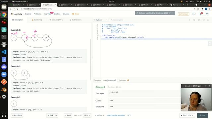Click the LeetCode logo
212x119 pixels.
pyautogui.click(x=16, y=14)
